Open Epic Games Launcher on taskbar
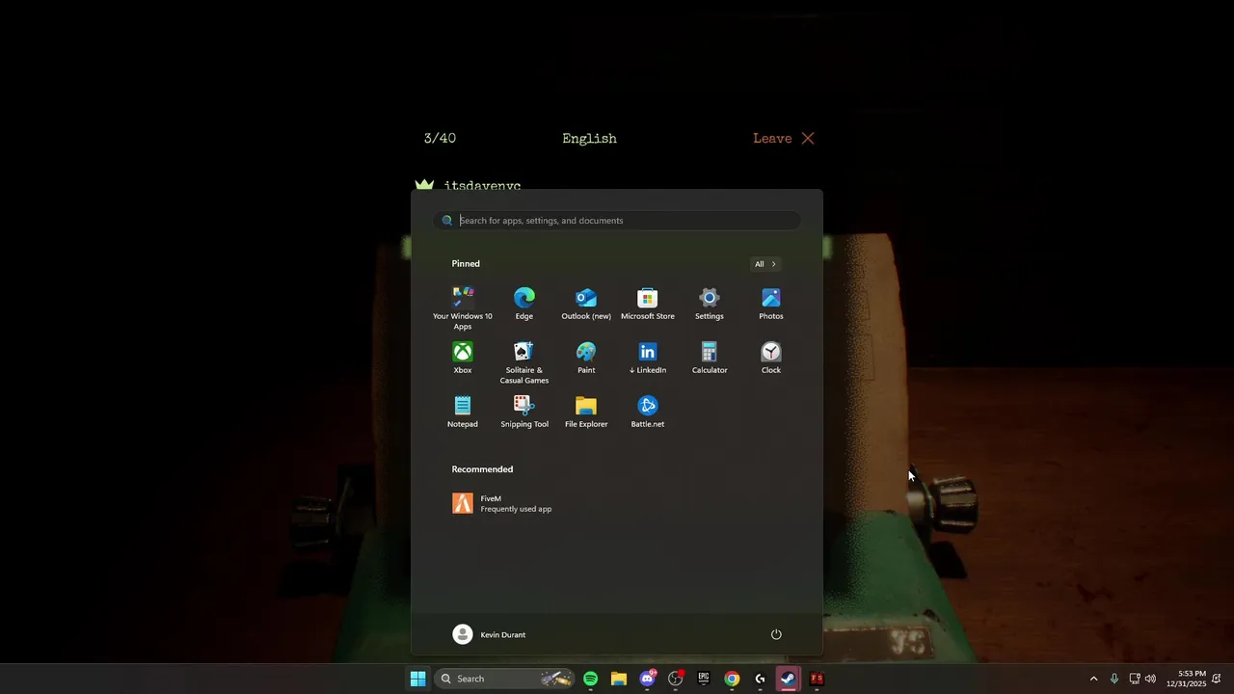1234x694 pixels. [x=704, y=679]
